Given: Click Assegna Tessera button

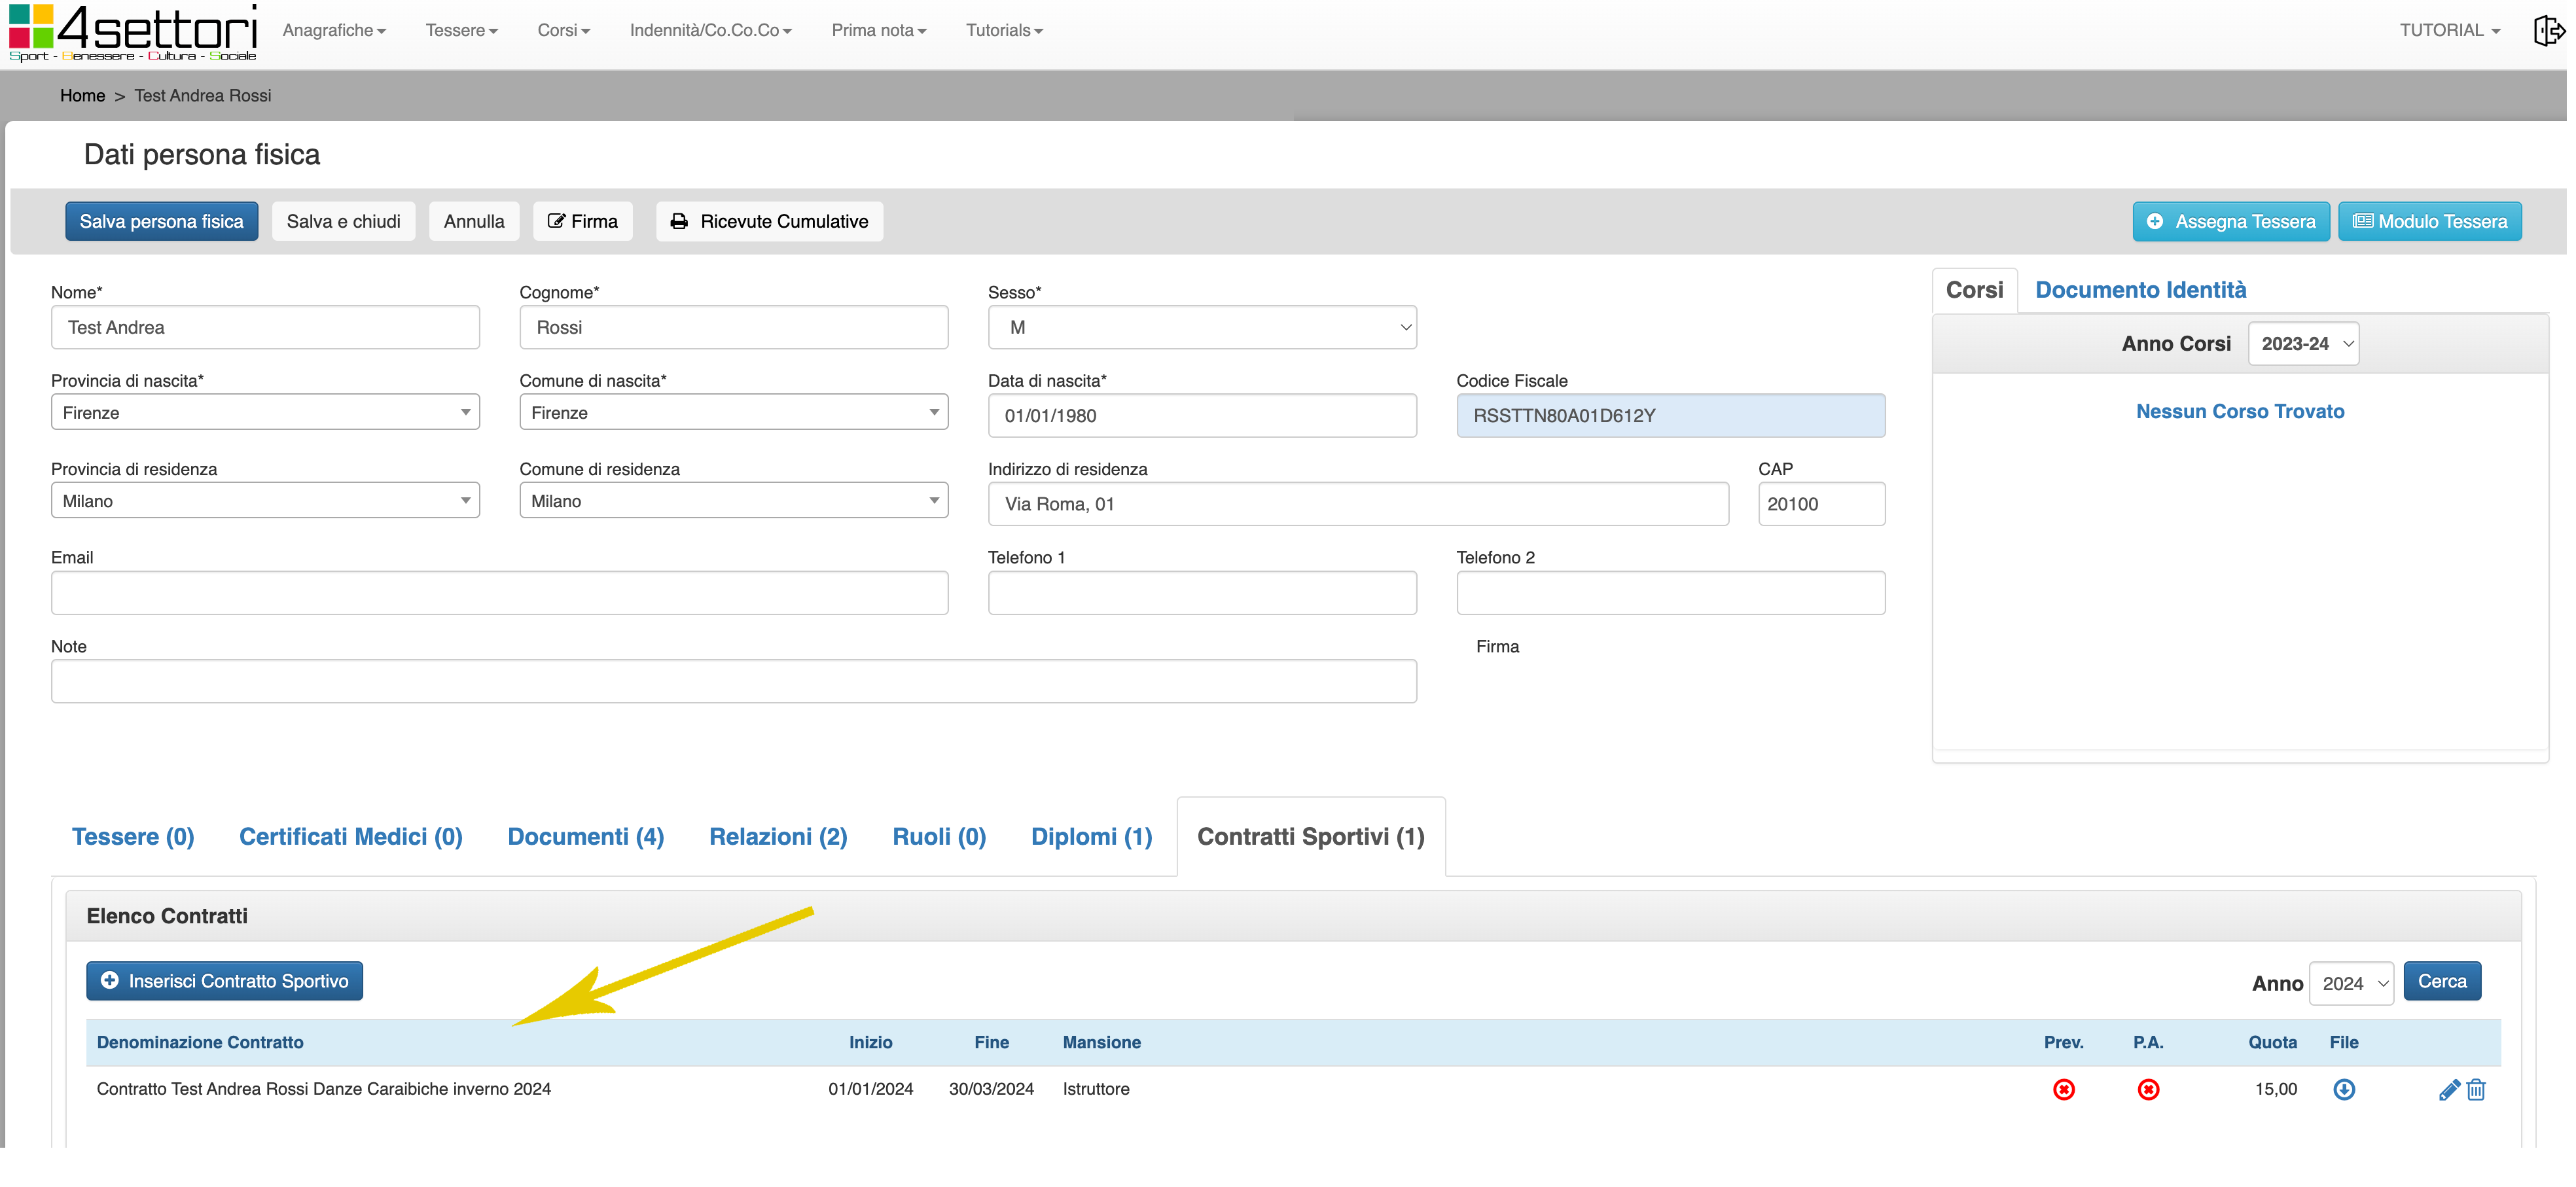Looking at the screenshot, I should pos(2230,221).
